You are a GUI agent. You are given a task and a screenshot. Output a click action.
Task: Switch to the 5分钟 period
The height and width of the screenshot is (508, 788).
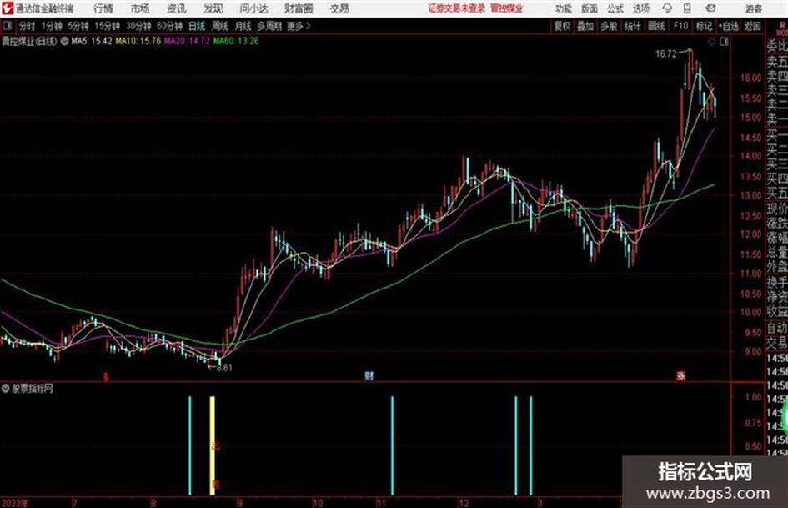click(x=78, y=26)
